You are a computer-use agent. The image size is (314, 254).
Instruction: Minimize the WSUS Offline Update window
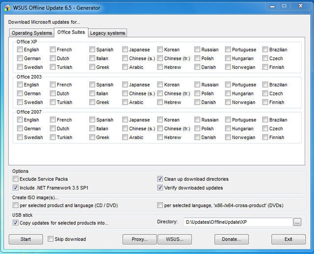[272, 6]
